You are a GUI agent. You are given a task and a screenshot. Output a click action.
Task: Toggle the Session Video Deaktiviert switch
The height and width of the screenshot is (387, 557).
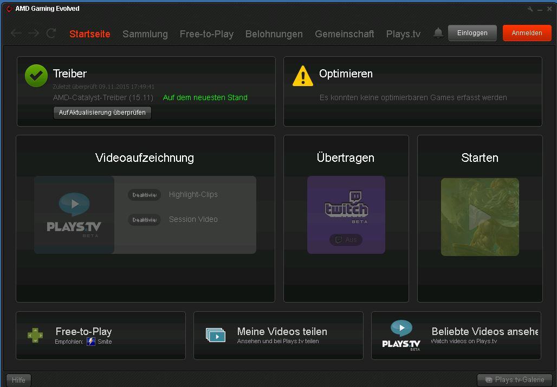(144, 220)
